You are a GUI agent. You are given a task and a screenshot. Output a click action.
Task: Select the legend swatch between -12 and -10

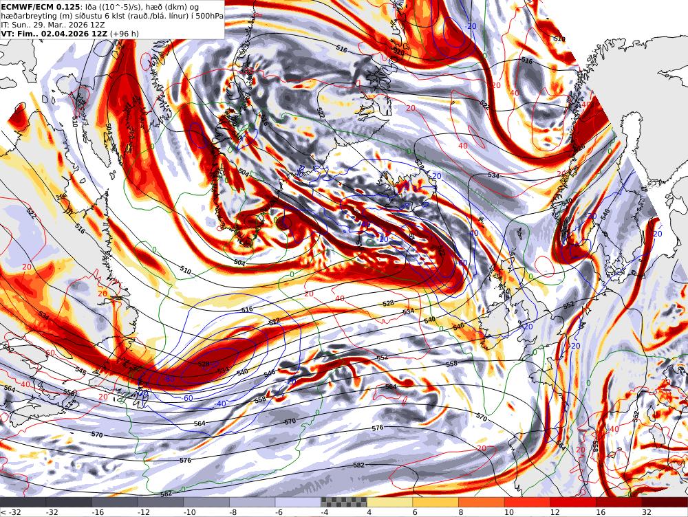pos(160,502)
